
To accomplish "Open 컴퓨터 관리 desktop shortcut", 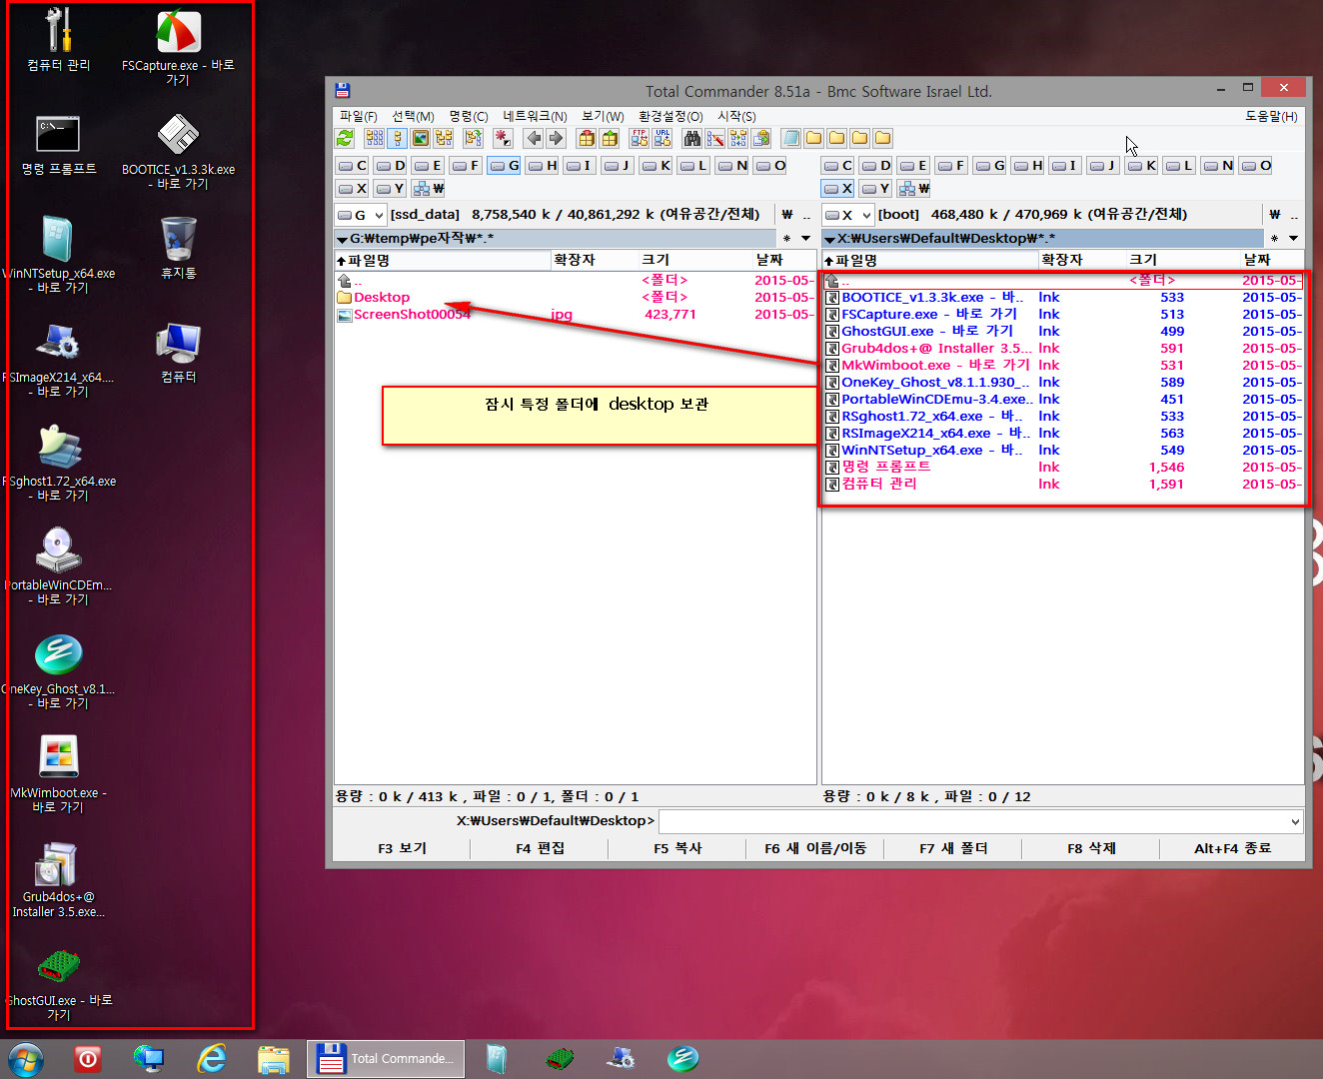I will (x=59, y=40).
